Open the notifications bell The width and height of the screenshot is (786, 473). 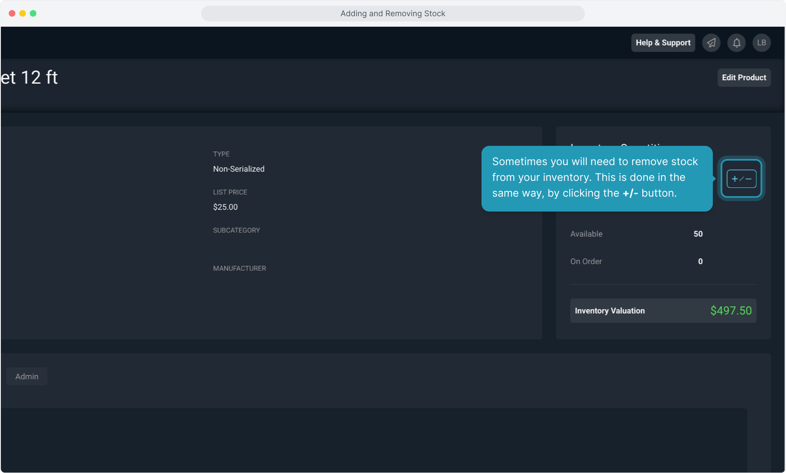point(736,43)
